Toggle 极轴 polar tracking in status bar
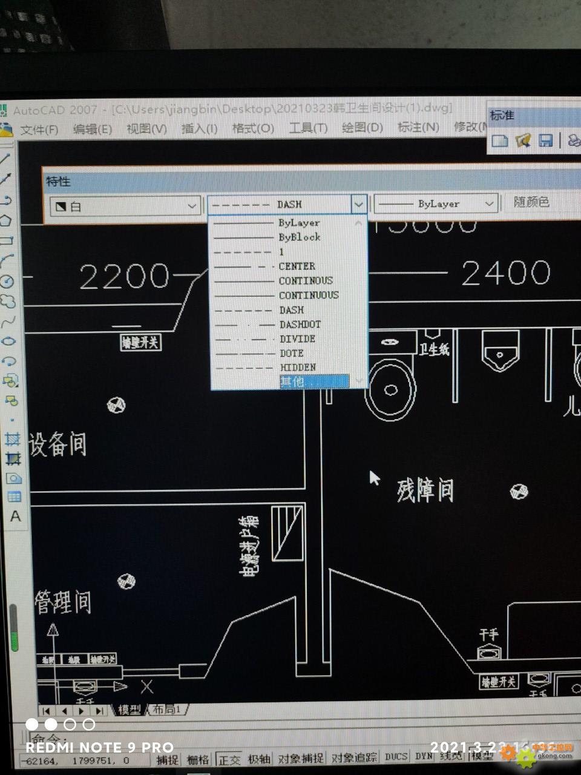 [259, 759]
